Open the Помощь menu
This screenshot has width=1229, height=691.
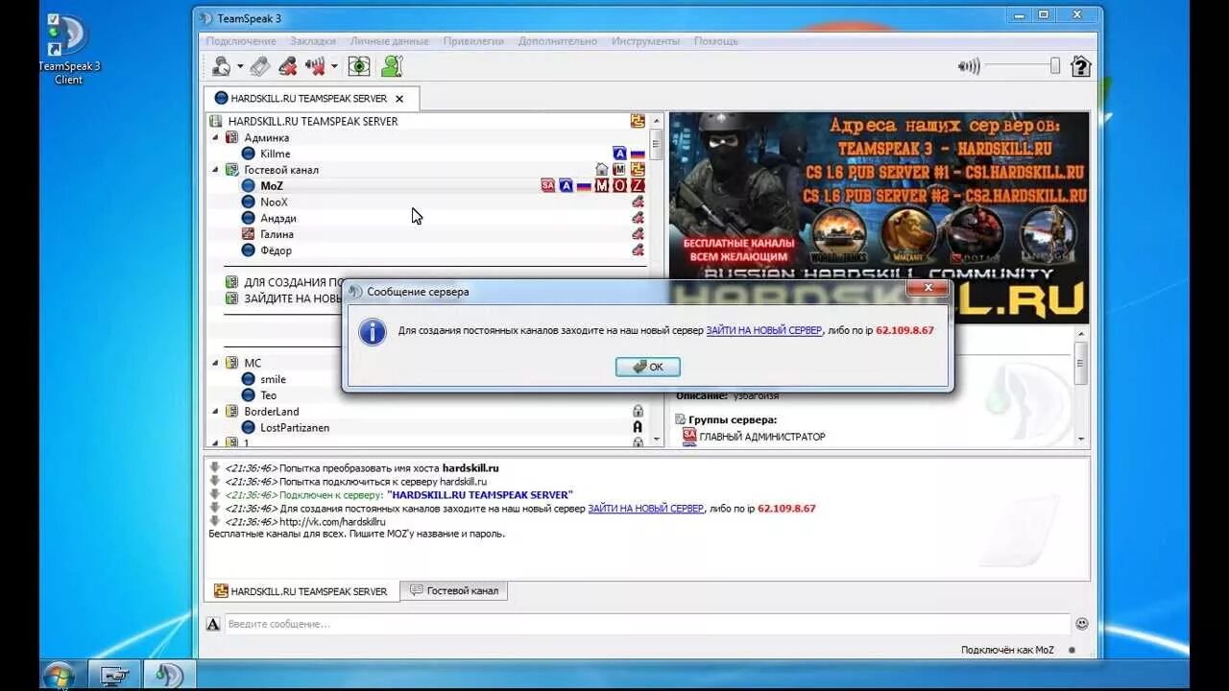[x=716, y=41]
